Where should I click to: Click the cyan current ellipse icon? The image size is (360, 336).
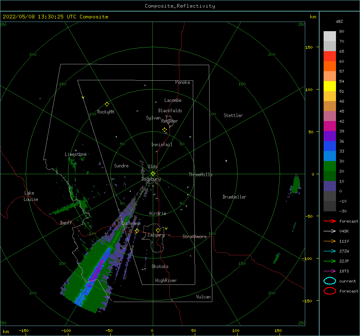(330, 281)
